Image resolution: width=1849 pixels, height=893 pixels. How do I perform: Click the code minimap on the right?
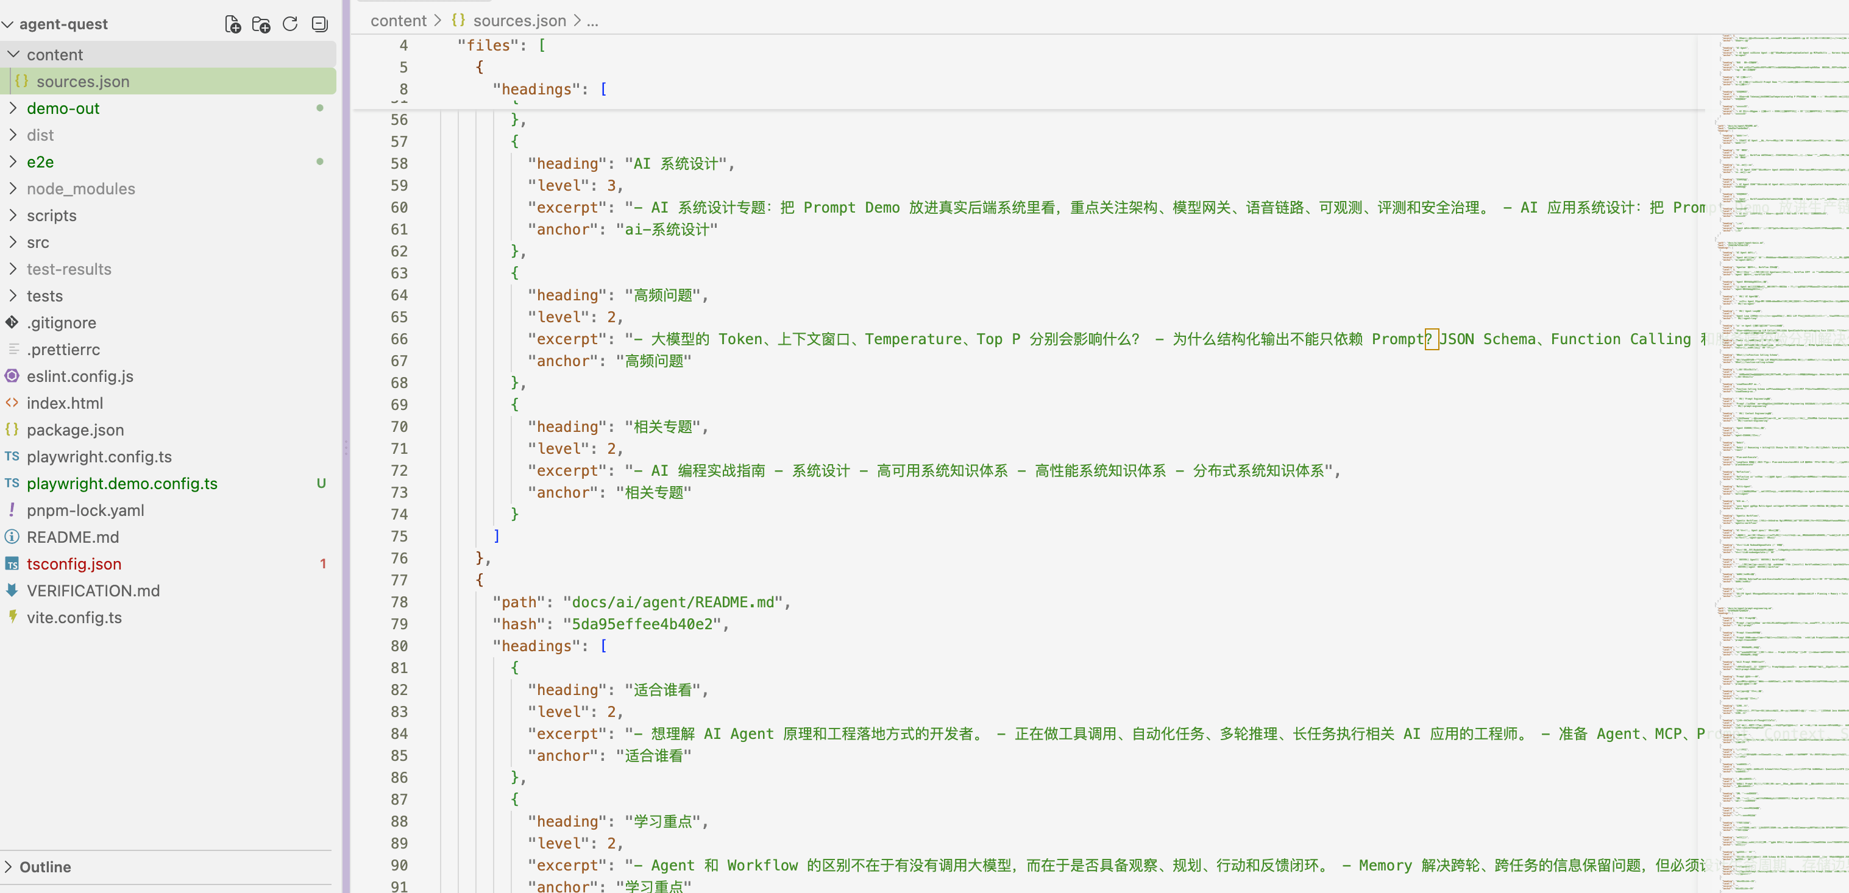[x=1781, y=464]
